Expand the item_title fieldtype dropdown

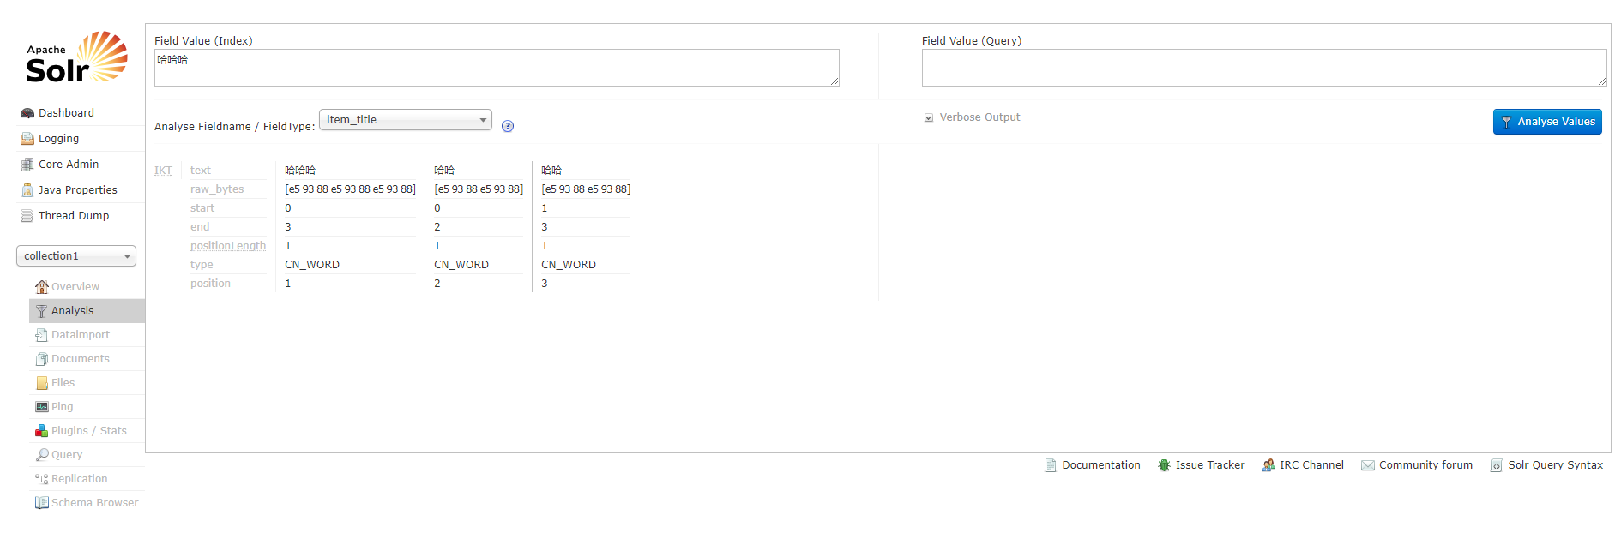click(x=406, y=120)
